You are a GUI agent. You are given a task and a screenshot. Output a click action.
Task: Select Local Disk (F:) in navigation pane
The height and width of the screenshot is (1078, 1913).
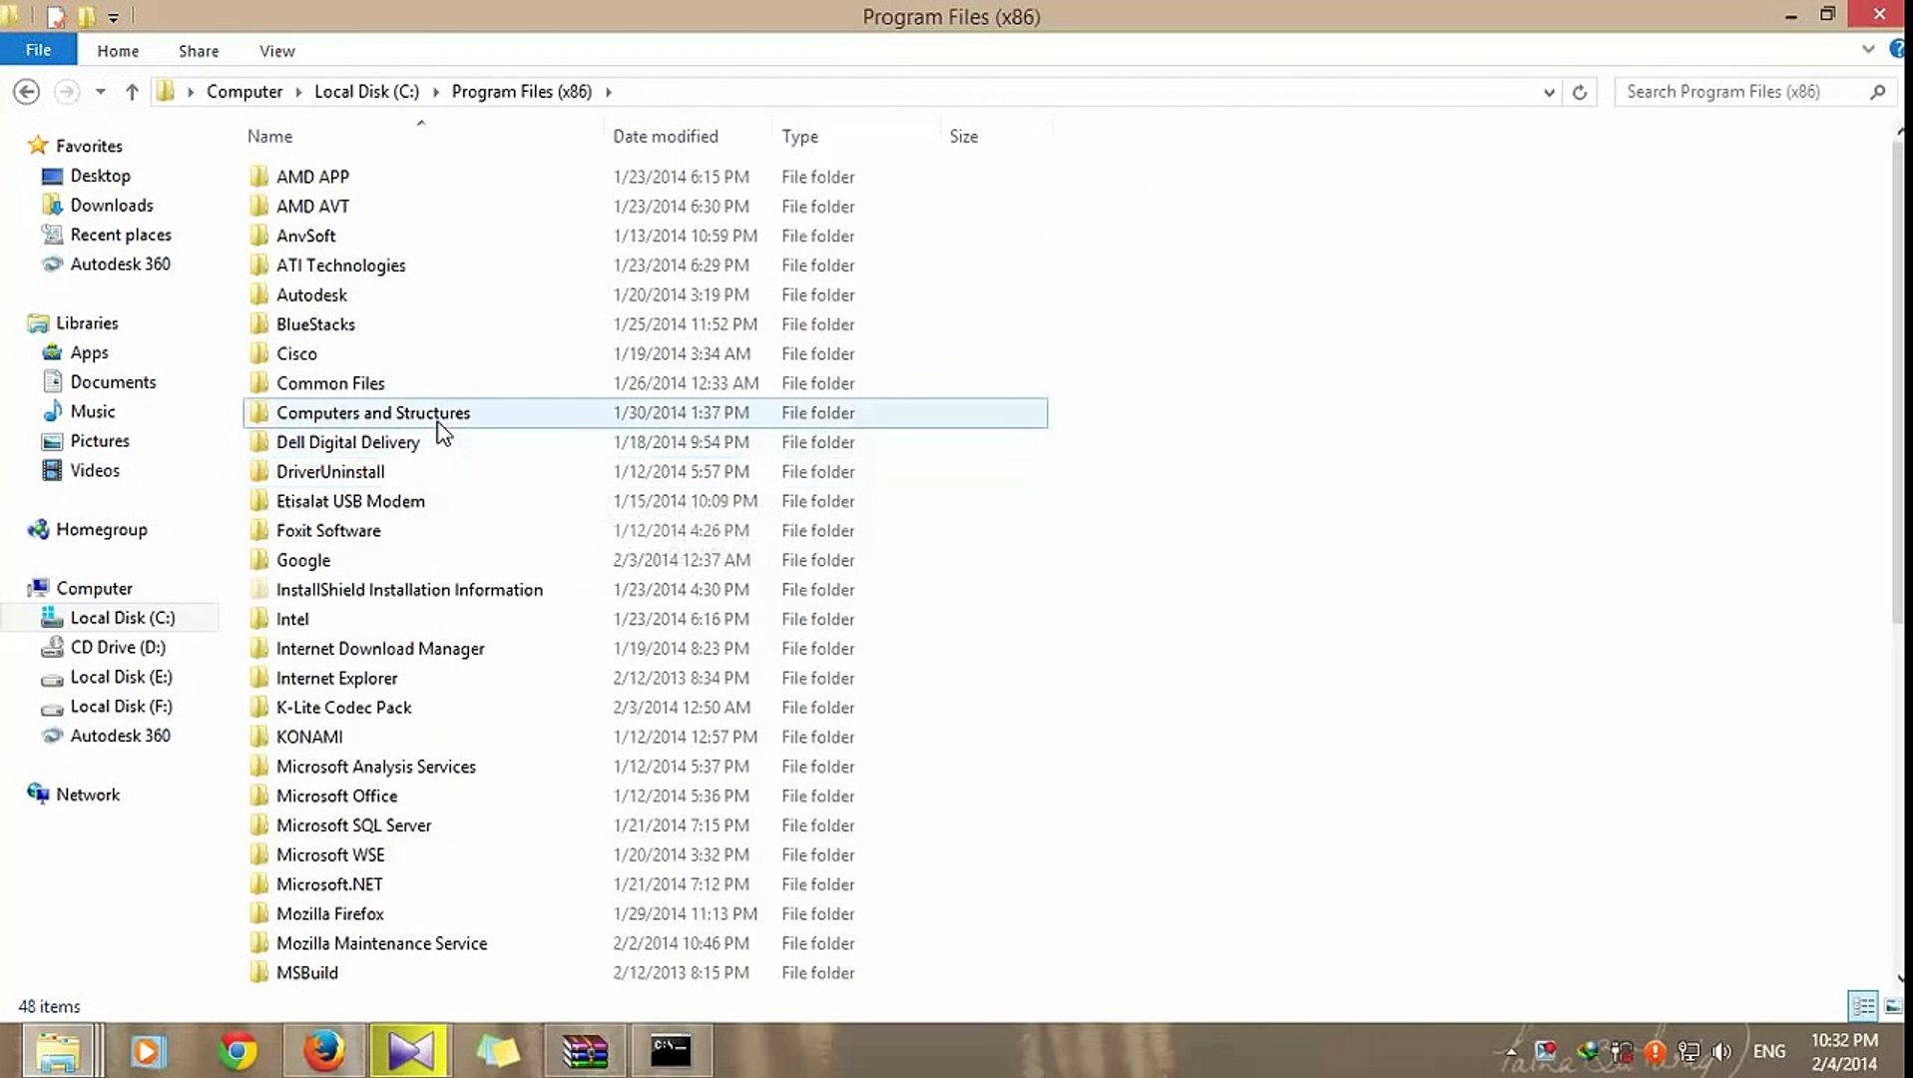coord(121,706)
